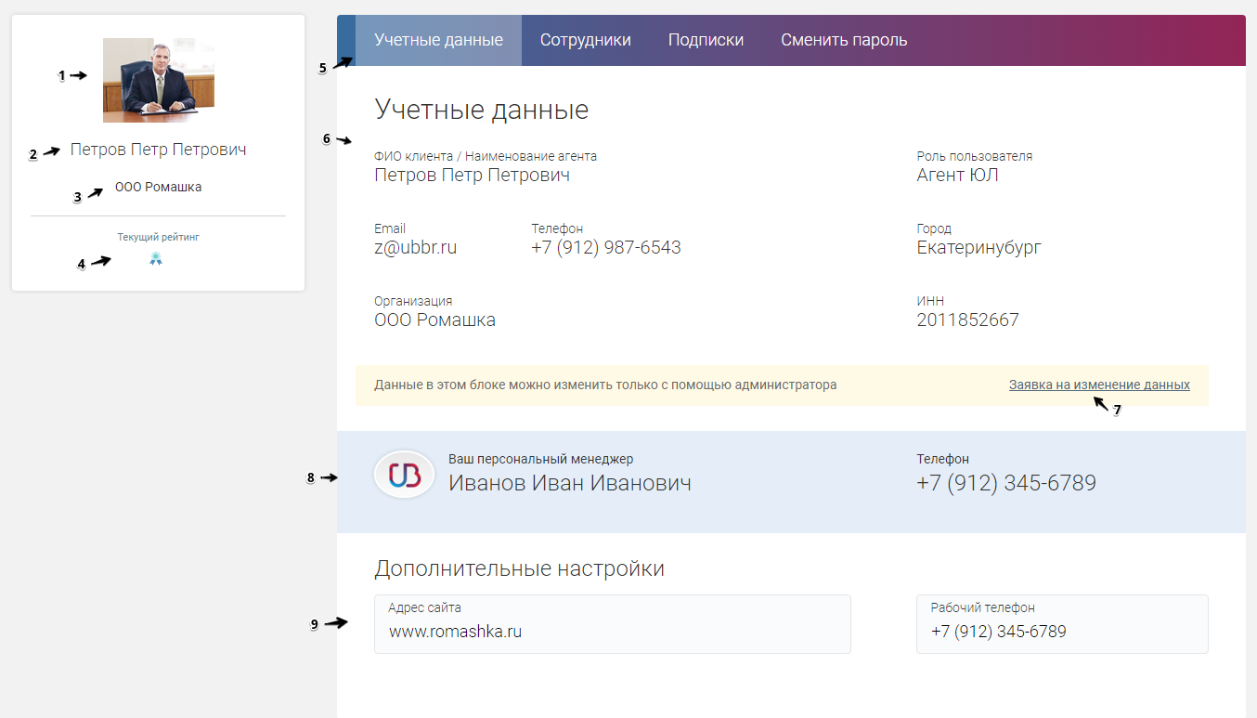Click the phone +7 (912) 987-6543

coord(606,248)
